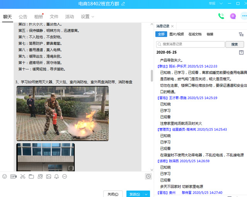247x197 pixels.
Task: Expand the 举报 title bar dropdown arrow
Action: click(221, 3)
